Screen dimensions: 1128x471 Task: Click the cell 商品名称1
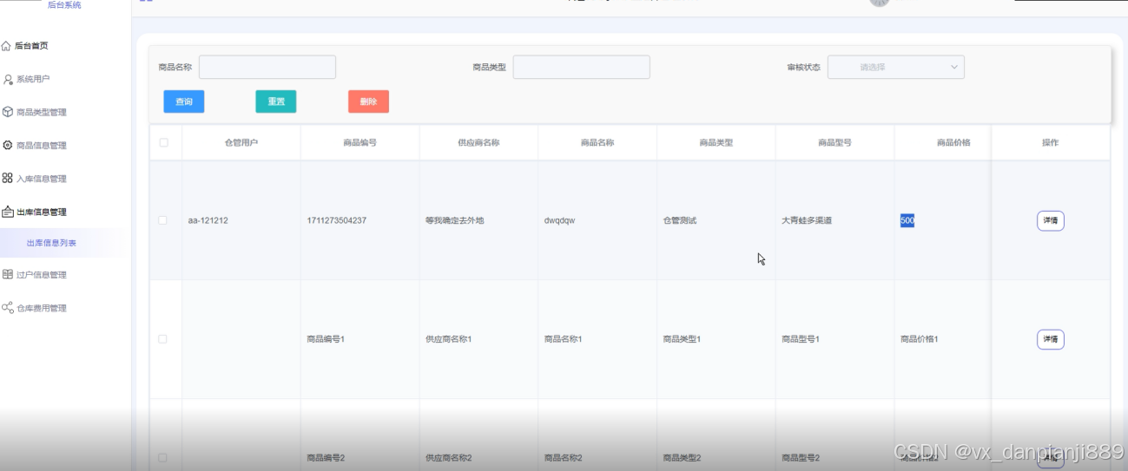[x=563, y=339]
